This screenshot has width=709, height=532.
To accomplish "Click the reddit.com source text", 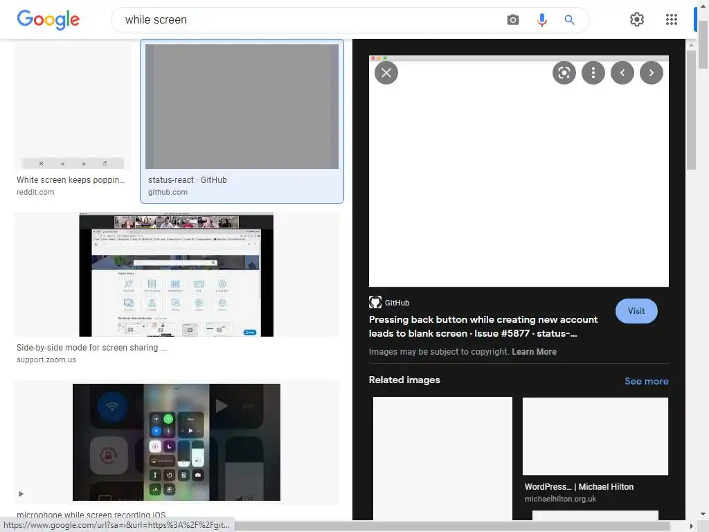I will point(35,192).
